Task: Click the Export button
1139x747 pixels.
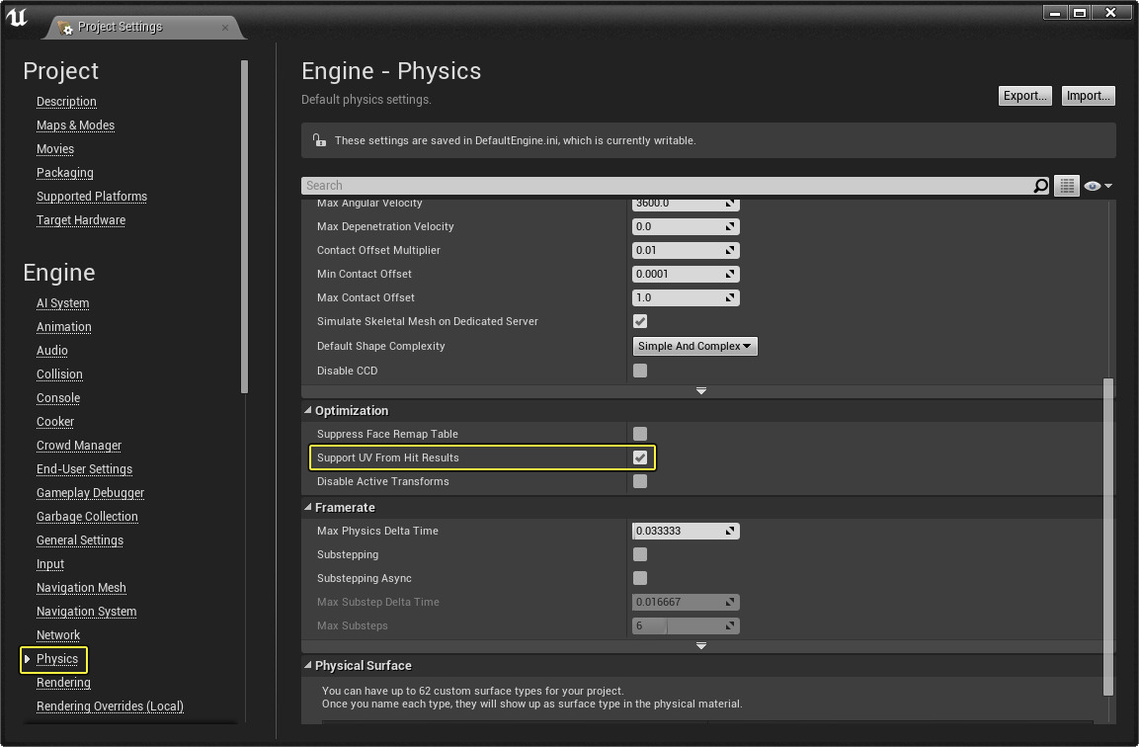Action: [1024, 96]
